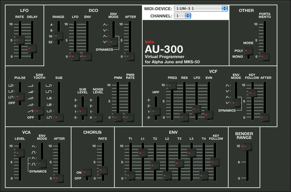Click the HPF slider knob

[156, 111]
